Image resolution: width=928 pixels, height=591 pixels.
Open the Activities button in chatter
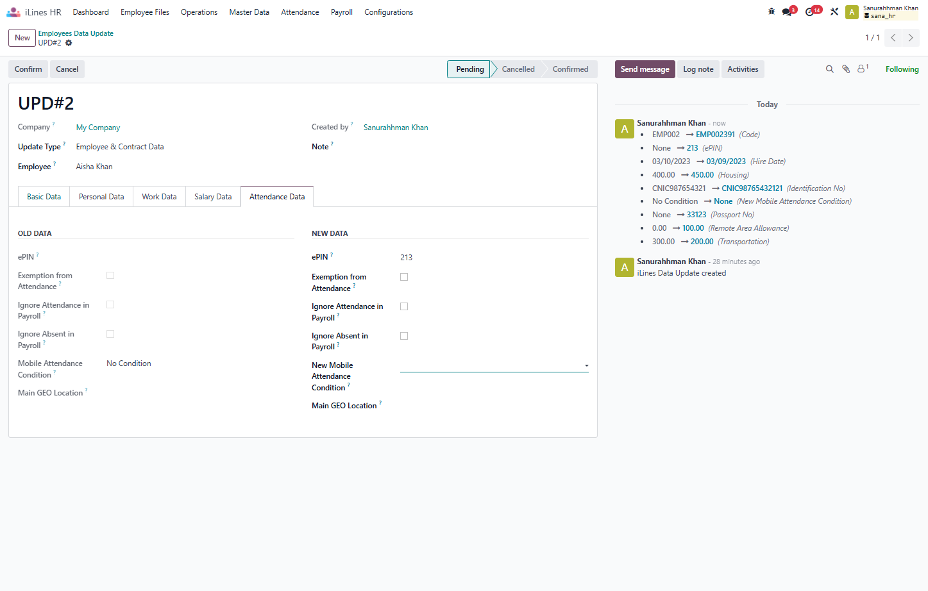(x=743, y=69)
